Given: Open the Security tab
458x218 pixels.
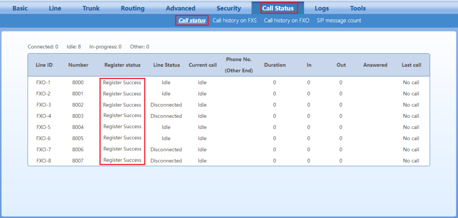Looking at the screenshot, I should 229,8.
